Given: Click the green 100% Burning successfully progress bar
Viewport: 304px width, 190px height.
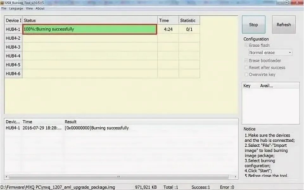Looking at the screenshot, I should [90, 29].
